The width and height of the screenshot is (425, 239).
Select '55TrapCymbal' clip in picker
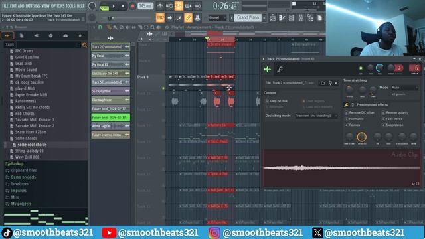point(110,91)
